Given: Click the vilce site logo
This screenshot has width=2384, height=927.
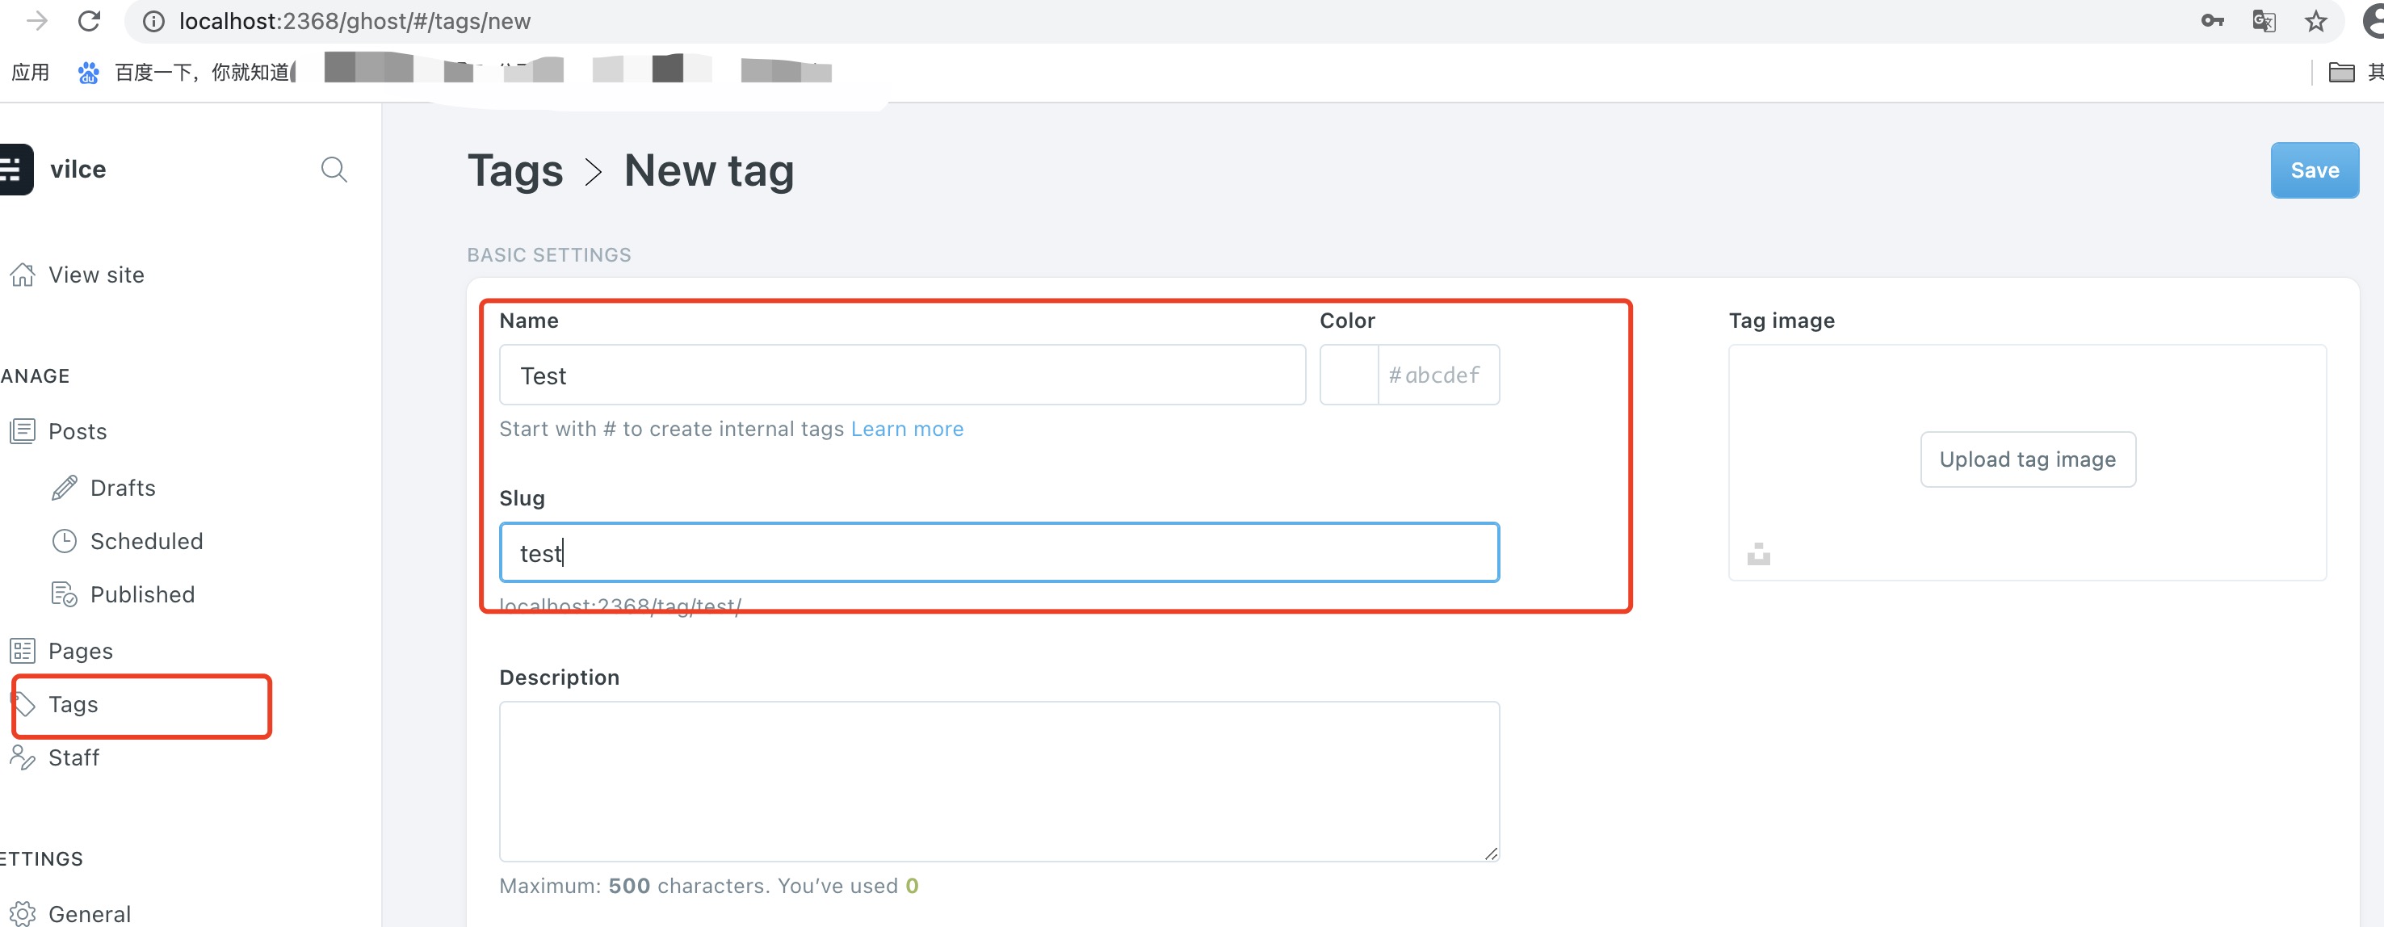Looking at the screenshot, I should click(78, 170).
